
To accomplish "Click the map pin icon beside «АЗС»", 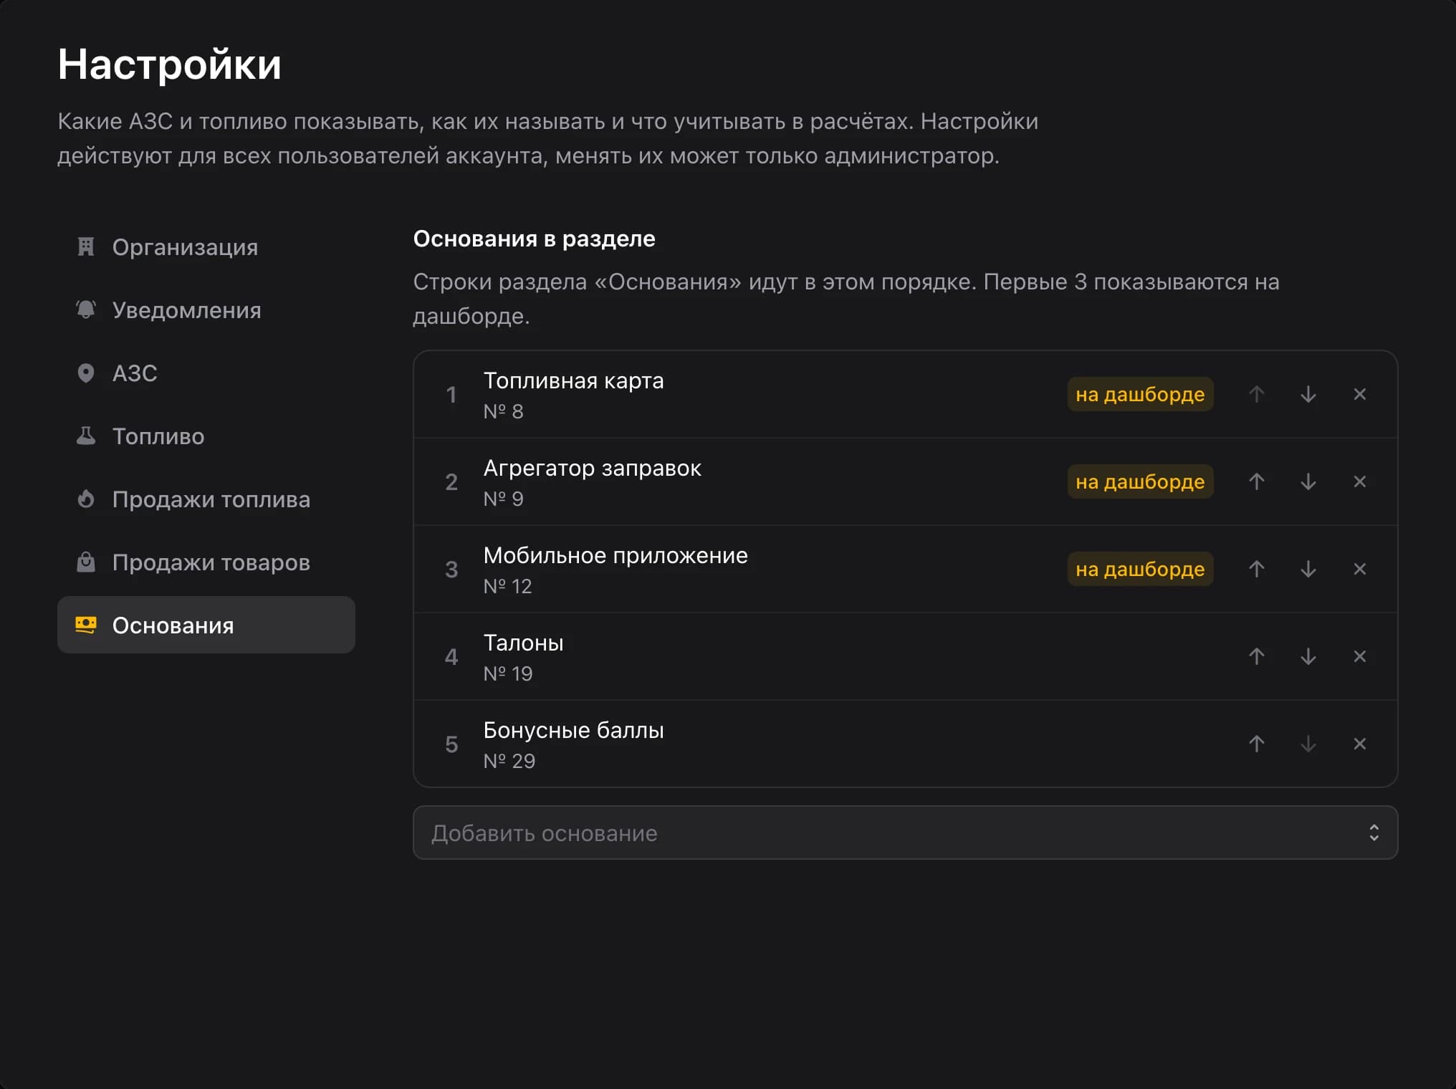I will coord(86,373).
